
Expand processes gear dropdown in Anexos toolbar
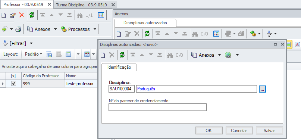[x=259, y=34]
